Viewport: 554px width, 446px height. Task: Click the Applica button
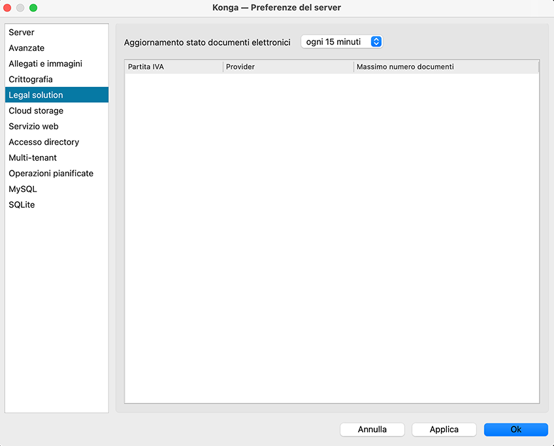[x=444, y=430]
